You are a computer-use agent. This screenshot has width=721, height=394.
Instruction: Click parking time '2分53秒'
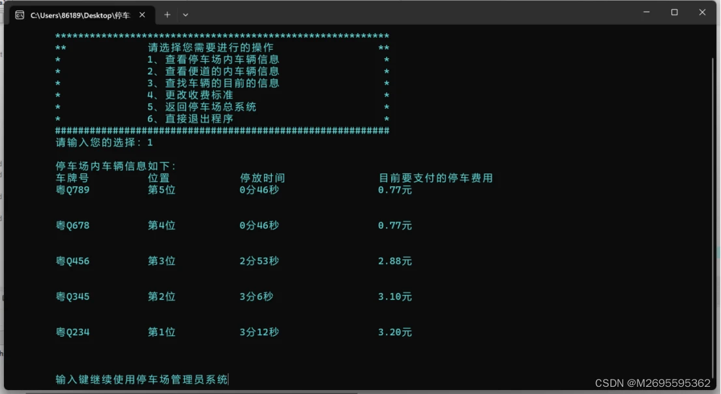[x=259, y=261]
